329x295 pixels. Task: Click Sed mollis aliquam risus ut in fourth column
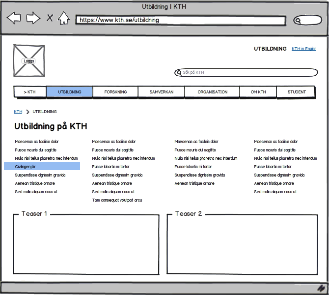pyautogui.click(x=275, y=192)
